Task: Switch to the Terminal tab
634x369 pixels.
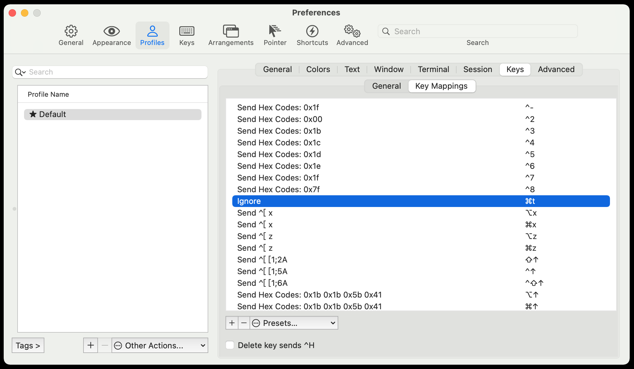Action: [433, 69]
